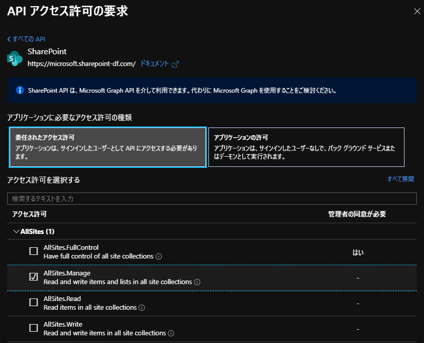Select アプリケーションの許可 card
Viewport: 424px width, 343px height.
[306, 147]
